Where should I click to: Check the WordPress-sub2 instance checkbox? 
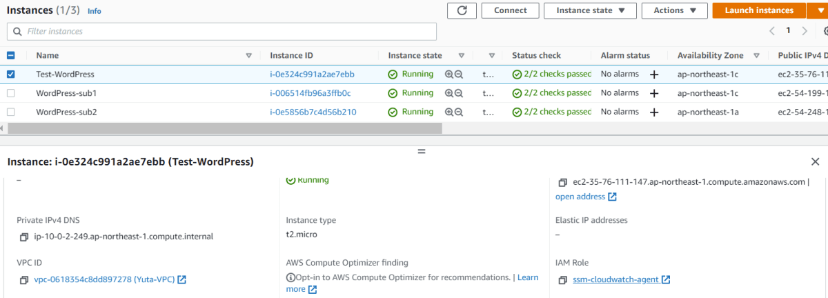[10, 112]
